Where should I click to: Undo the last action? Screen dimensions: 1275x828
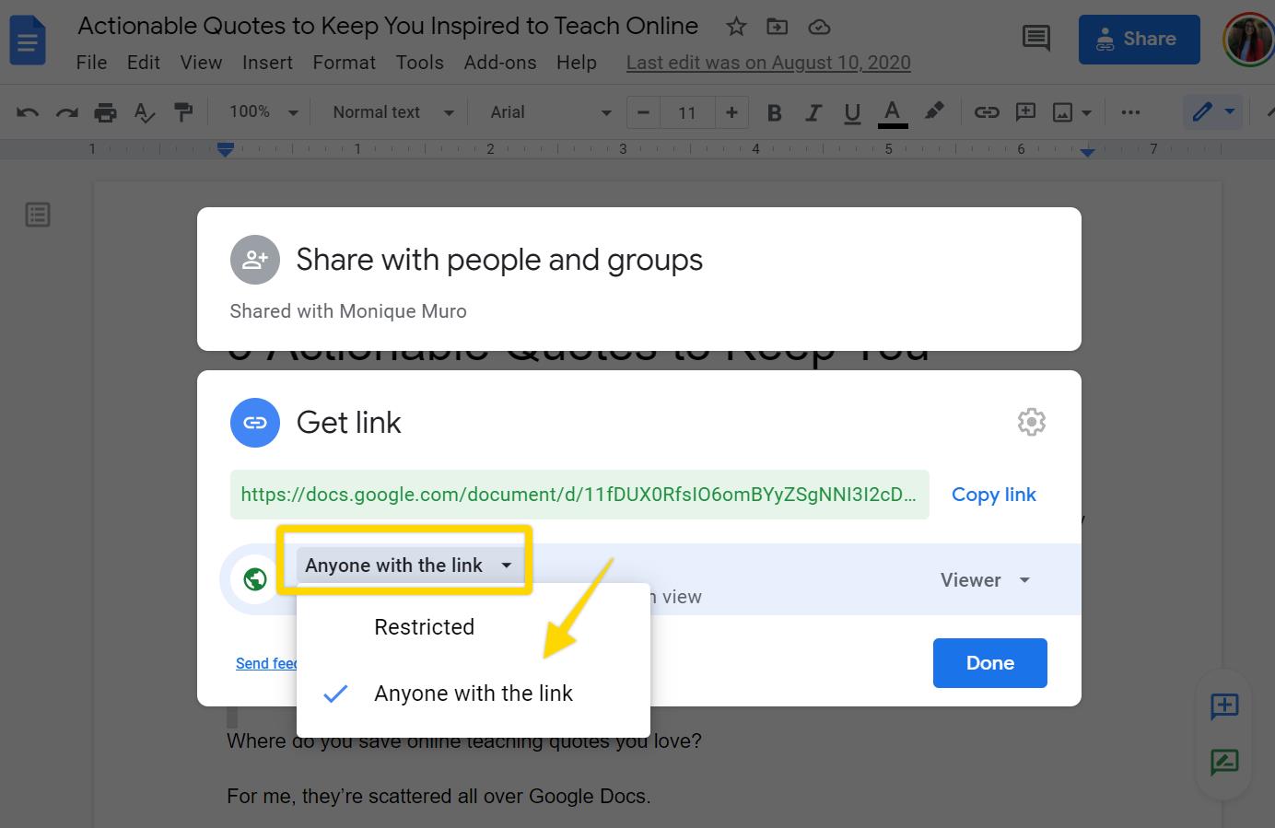28,112
